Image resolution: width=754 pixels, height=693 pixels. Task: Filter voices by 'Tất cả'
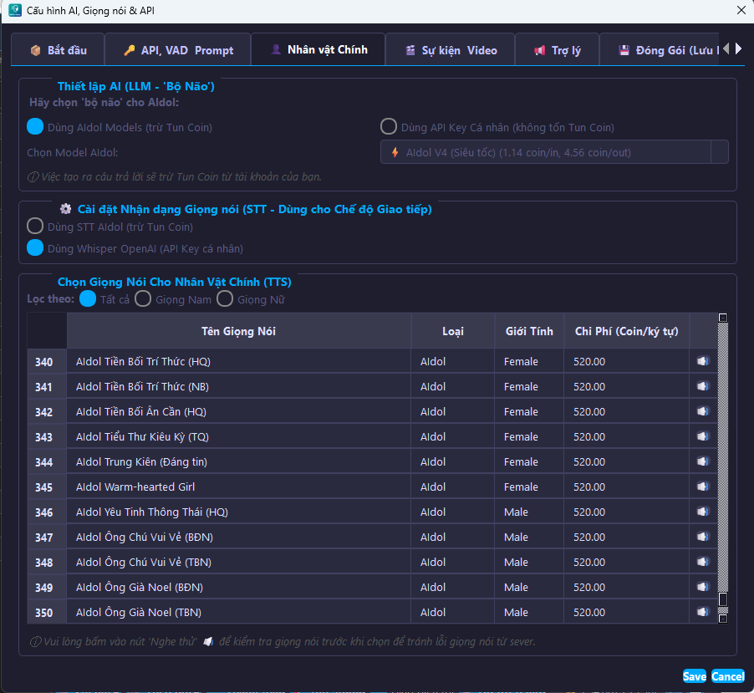[88, 298]
